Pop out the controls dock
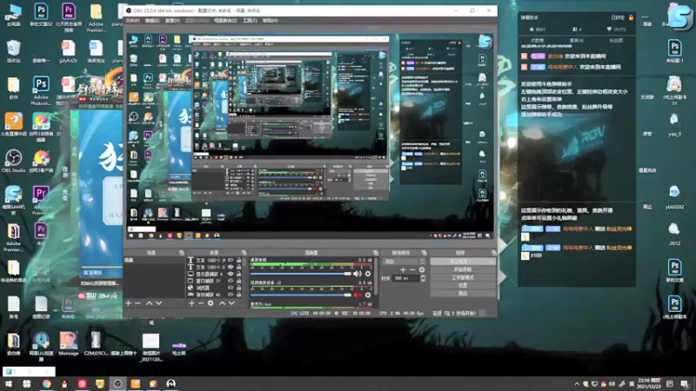This screenshot has height=391, width=696. (x=493, y=253)
